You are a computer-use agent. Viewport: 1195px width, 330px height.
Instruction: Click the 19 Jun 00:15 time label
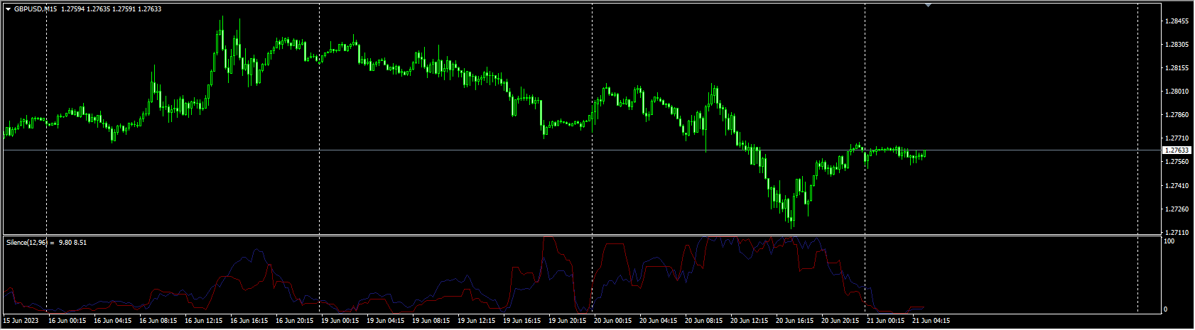[340, 321]
